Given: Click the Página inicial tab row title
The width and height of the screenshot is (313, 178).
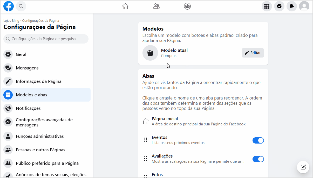Looking at the screenshot, I should click(165, 119).
